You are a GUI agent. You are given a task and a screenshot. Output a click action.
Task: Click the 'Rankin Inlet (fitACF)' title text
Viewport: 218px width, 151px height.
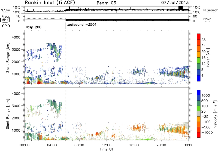point(50,3)
